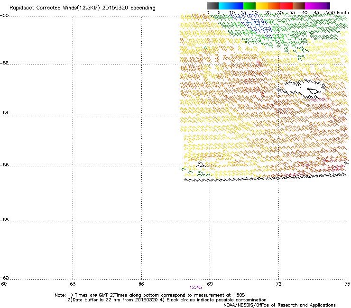The width and height of the screenshot is (351, 308).
Task: Click legend tick label 25
Action: pos(268,13)
